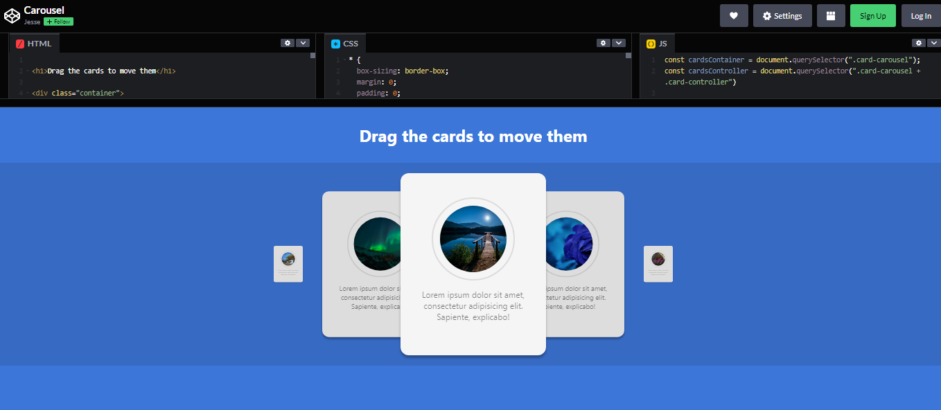This screenshot has width=941, height=410.
Task: Follow the author Jesse
Action: [58, 21]
